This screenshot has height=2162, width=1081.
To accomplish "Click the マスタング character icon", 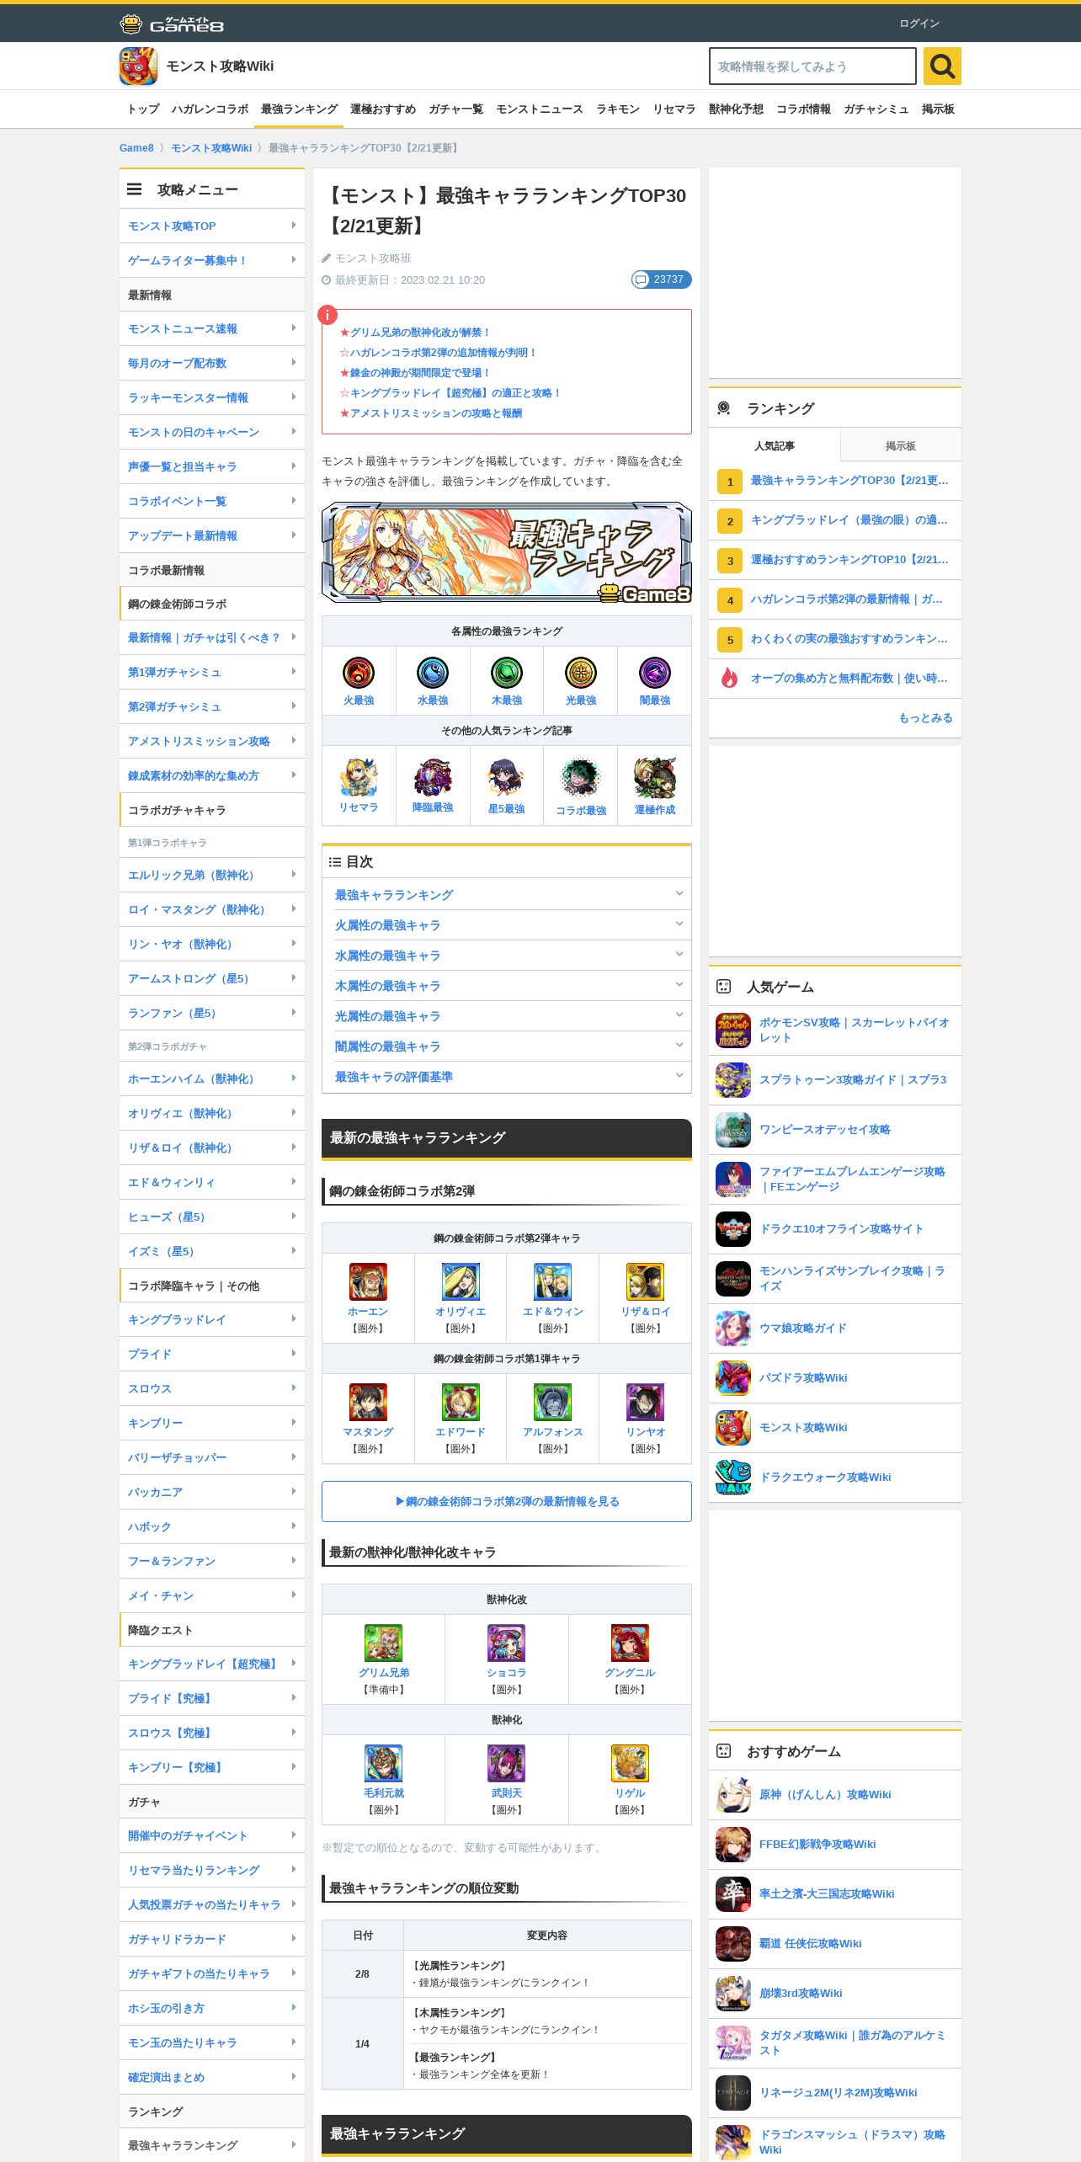I will click(368, 1402).
